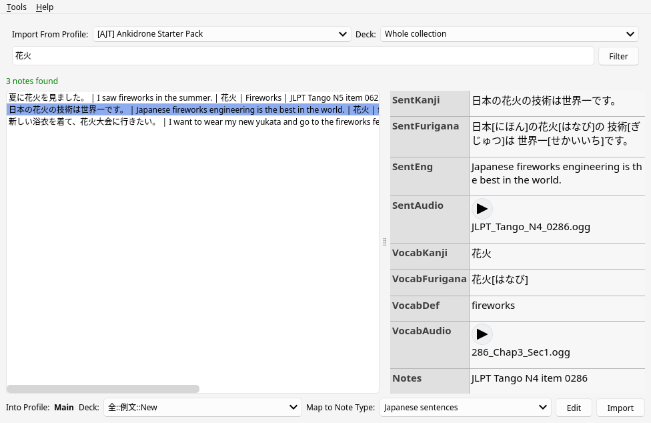Open the Map to Note Type dropdown

[465, 407]
